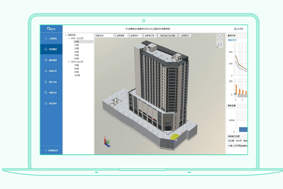Click the tallest orange bar in the bar chart
The width and height of the screenshot is (283, 189).
pyautogui.click(x=236, y=90)
